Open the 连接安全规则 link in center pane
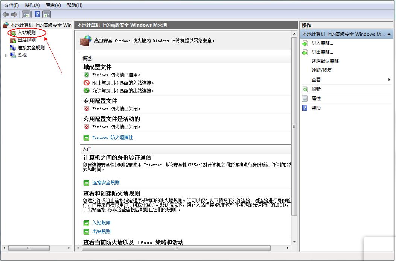The height and width of the screenshot is (261, 396). [x=106, y=182]
